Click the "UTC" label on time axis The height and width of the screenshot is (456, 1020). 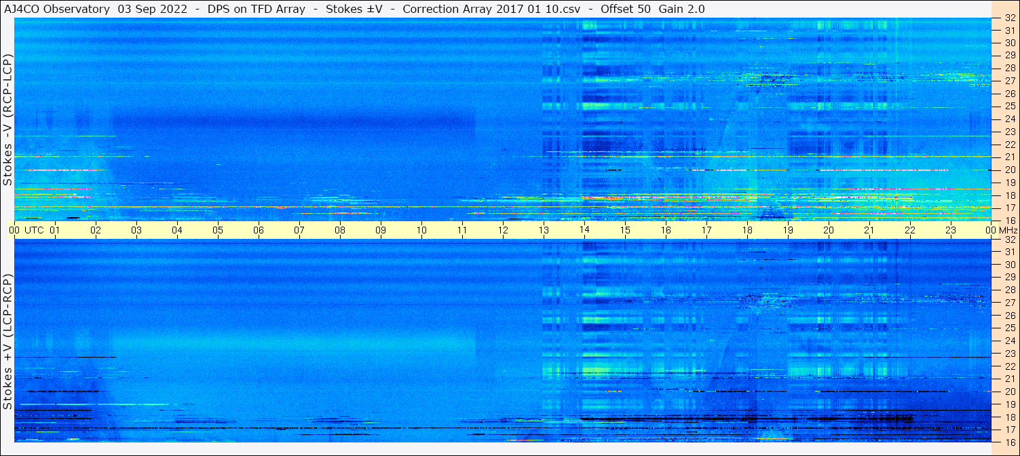coord(34,230)
